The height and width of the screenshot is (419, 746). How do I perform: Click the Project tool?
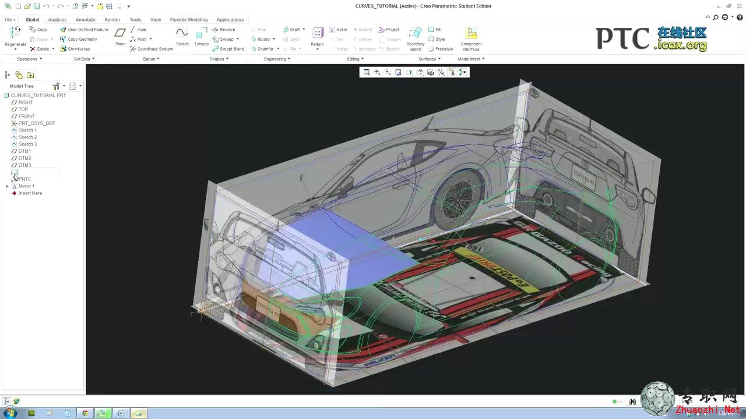389,30
